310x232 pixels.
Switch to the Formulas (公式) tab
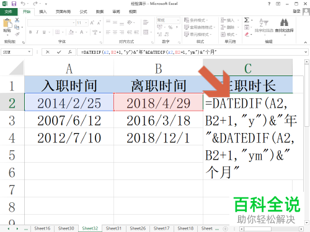tap(83, 12)
